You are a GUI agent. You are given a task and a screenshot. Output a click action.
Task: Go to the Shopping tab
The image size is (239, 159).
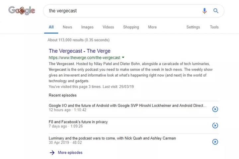pyautogui.click(x=131, y=27)
